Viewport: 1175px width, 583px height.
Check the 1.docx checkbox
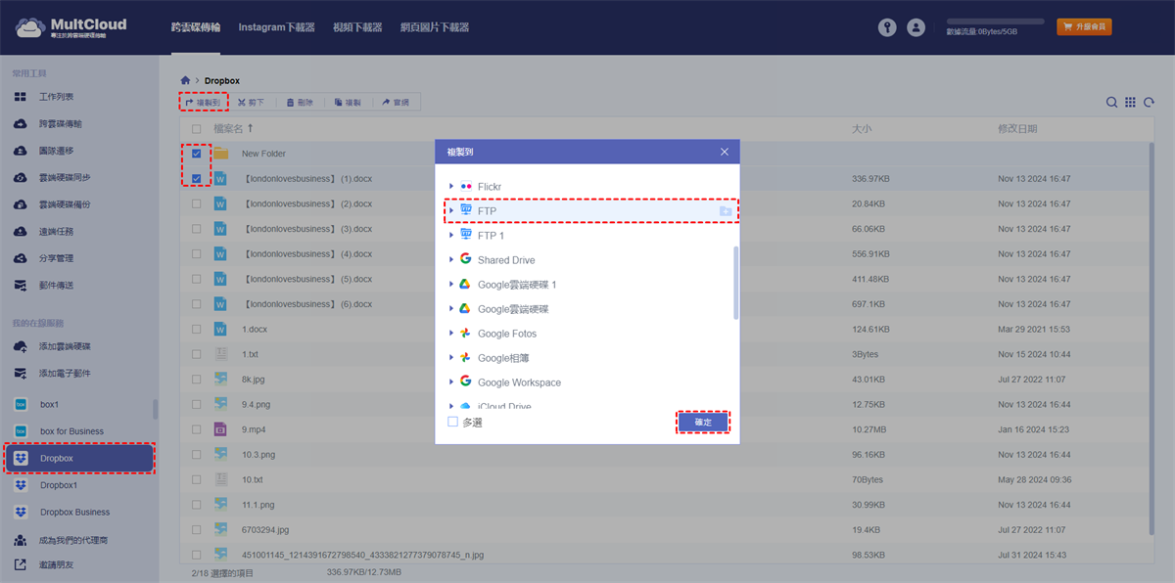(197, 329)
